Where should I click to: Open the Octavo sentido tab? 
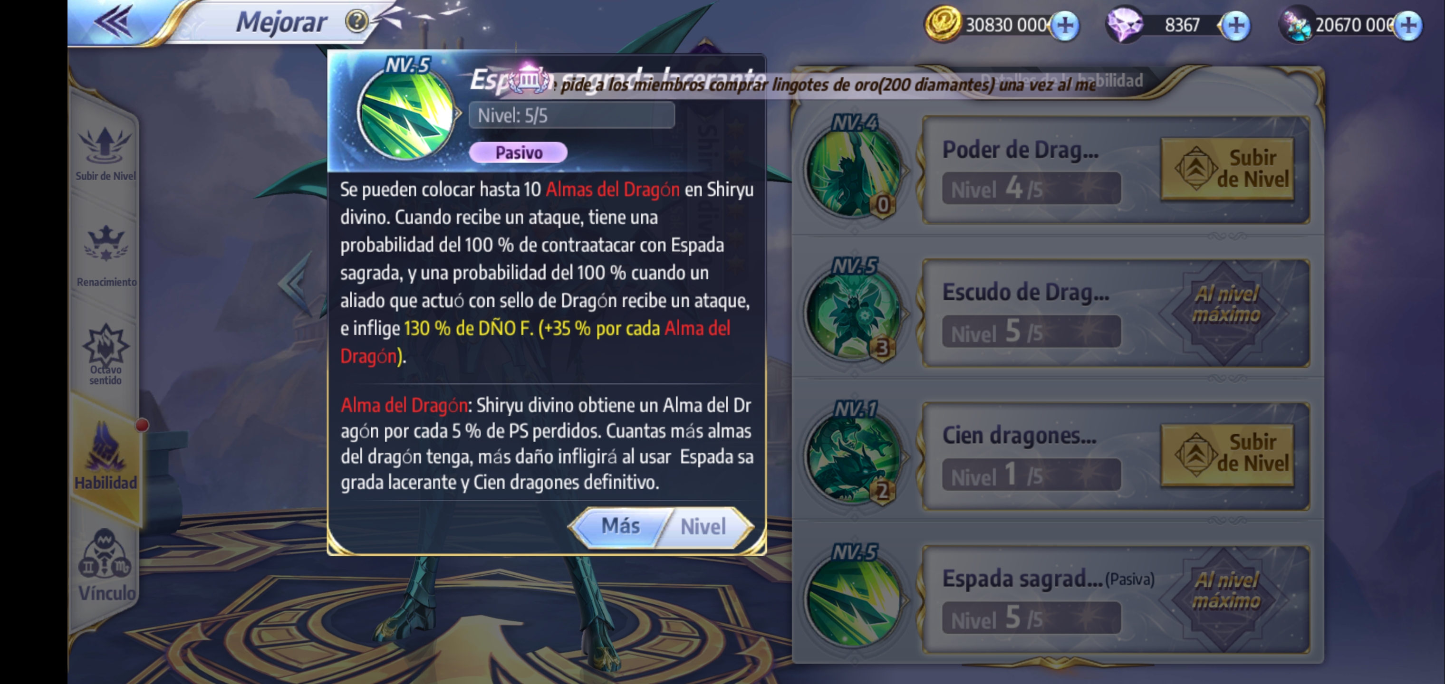(x=105, y=354)
